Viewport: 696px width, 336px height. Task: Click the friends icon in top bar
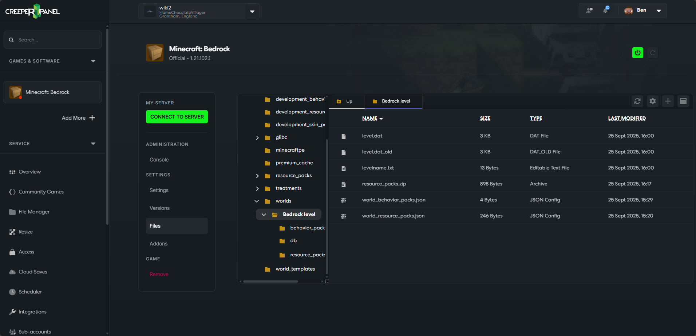[x=589, y=10]
